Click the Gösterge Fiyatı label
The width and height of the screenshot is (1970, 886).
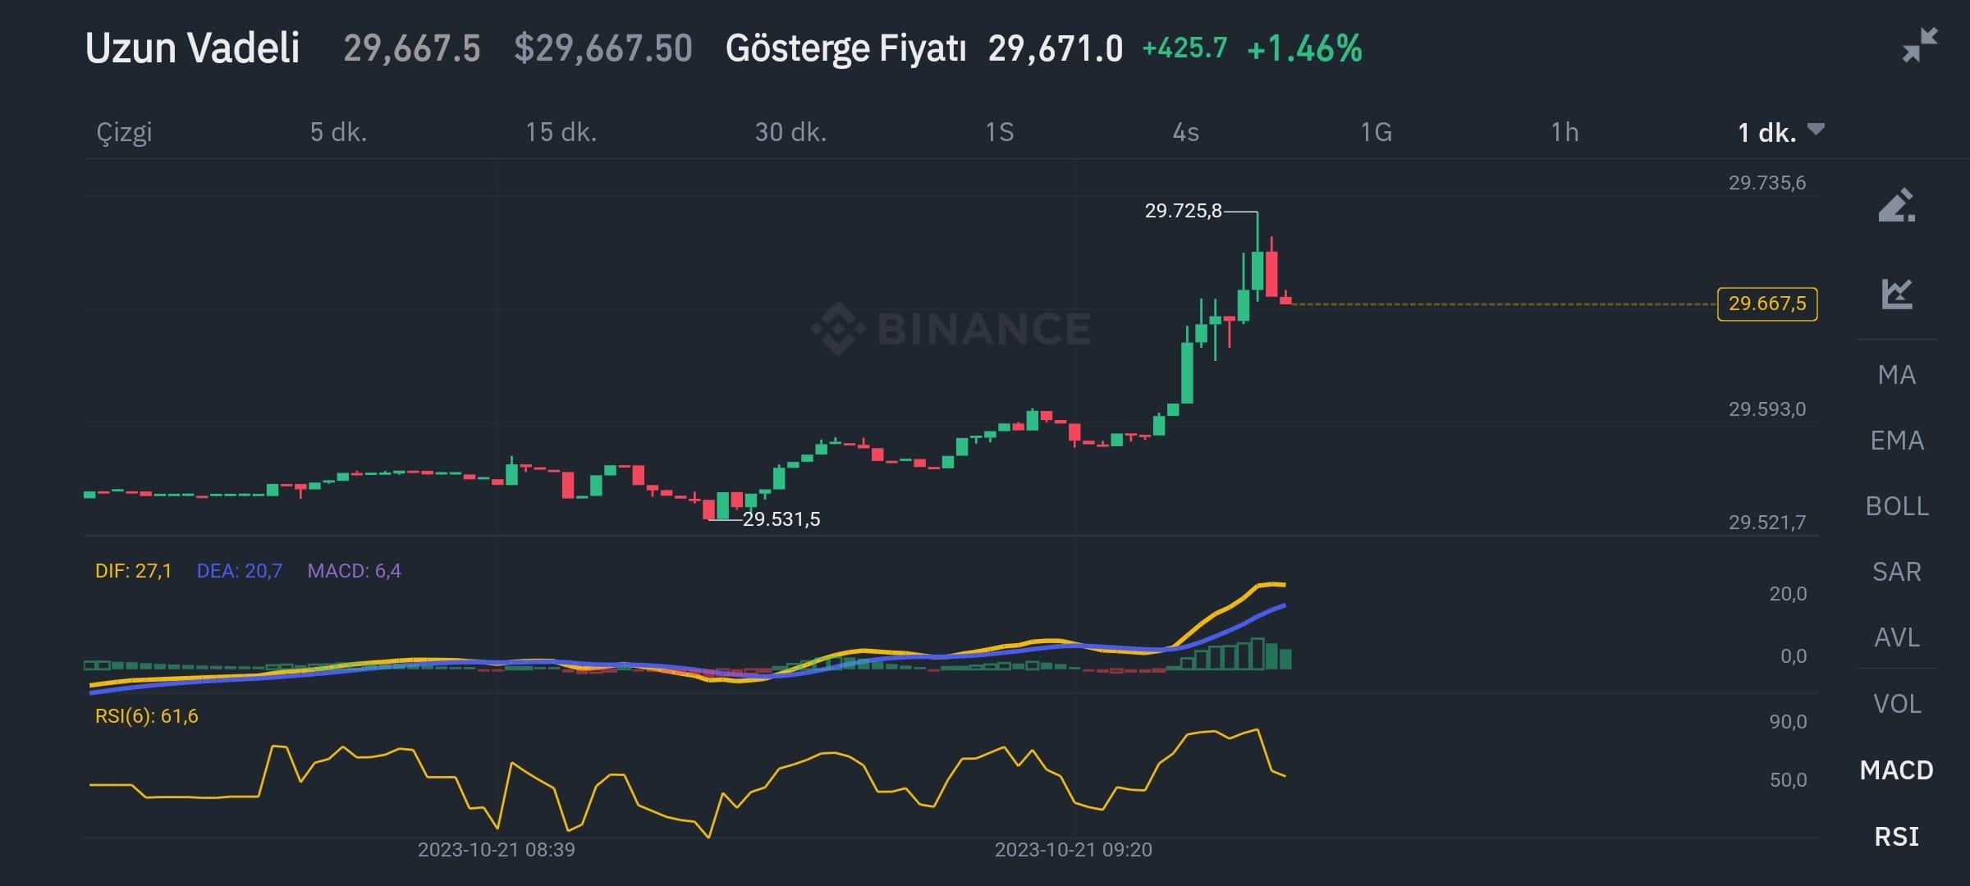(845, 48)
